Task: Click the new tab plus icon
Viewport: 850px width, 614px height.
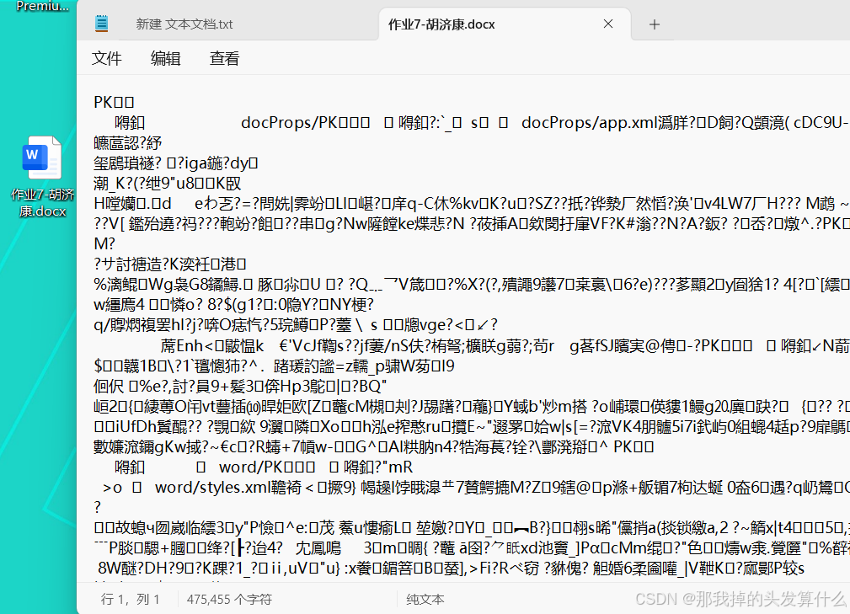Action: (655, 24)
